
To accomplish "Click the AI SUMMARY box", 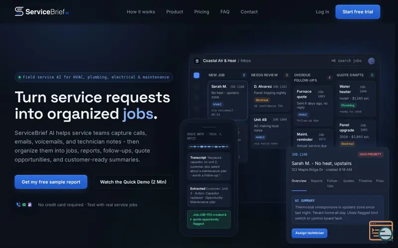I will click(x=337, y=209).
